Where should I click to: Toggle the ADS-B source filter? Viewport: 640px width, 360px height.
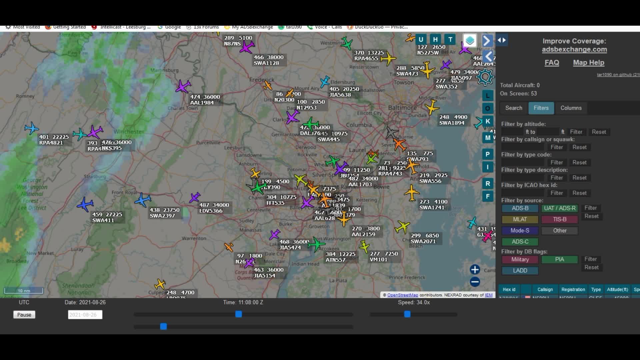coord(520,208)
